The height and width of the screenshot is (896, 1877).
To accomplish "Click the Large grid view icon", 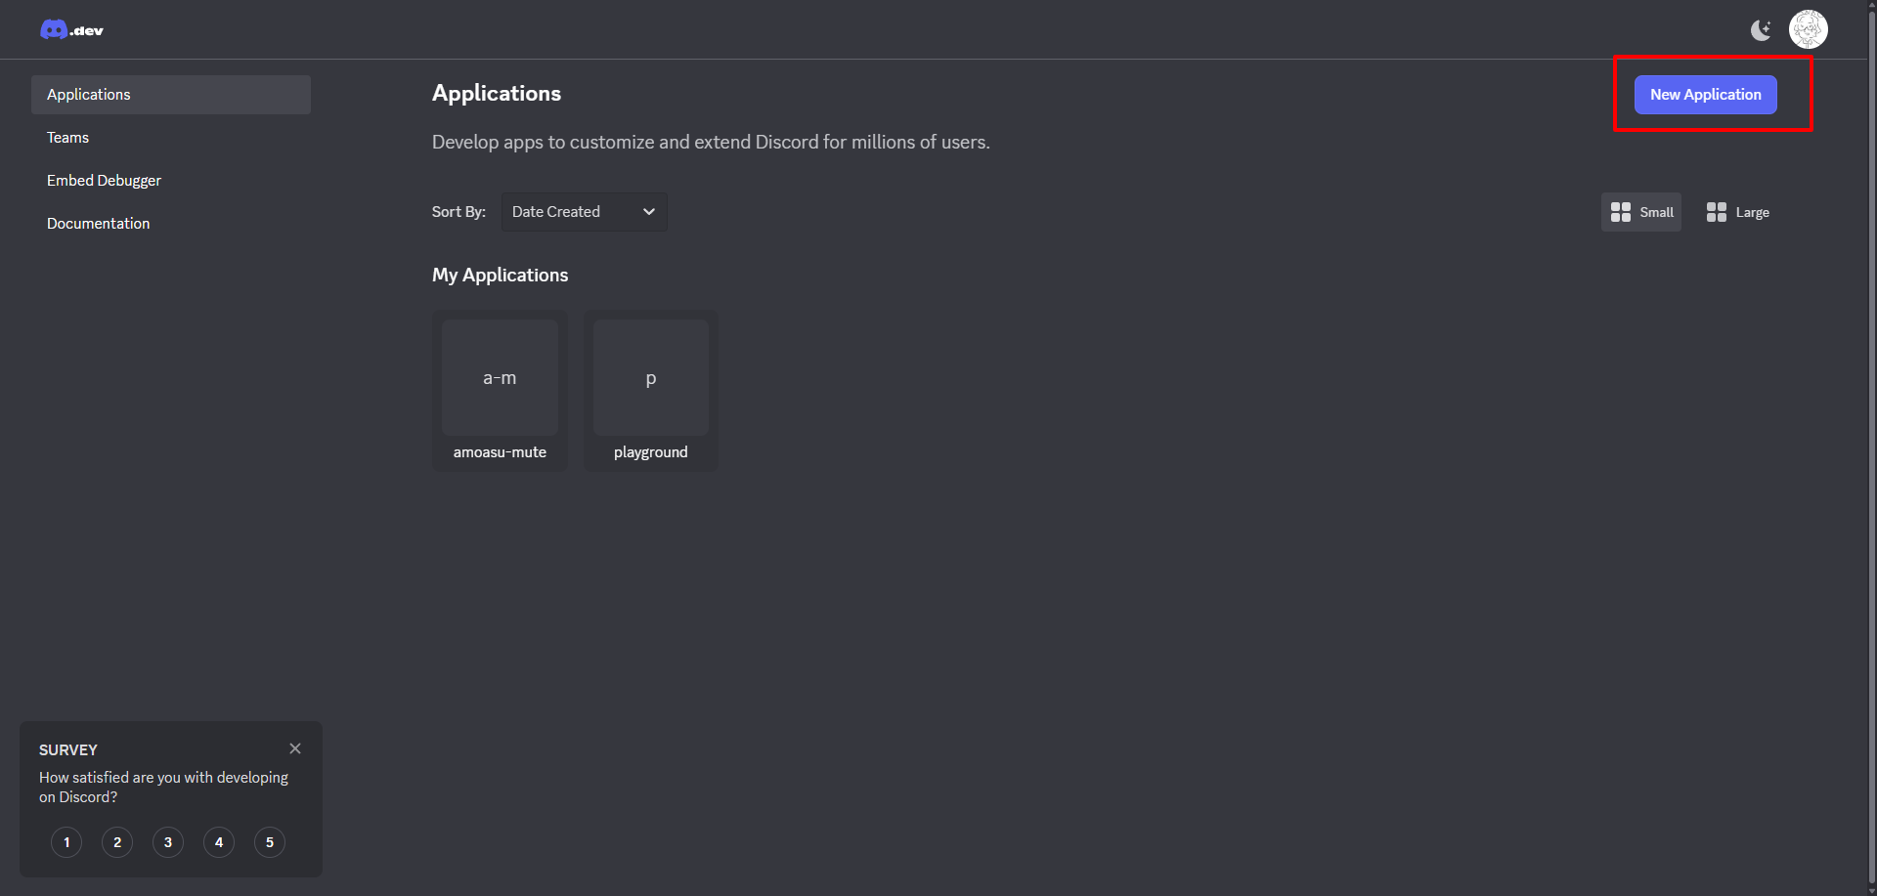I will [x=1717, y=212].
